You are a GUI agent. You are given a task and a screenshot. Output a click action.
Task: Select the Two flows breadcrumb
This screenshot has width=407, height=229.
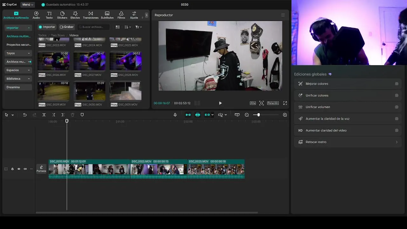[58, 35]
